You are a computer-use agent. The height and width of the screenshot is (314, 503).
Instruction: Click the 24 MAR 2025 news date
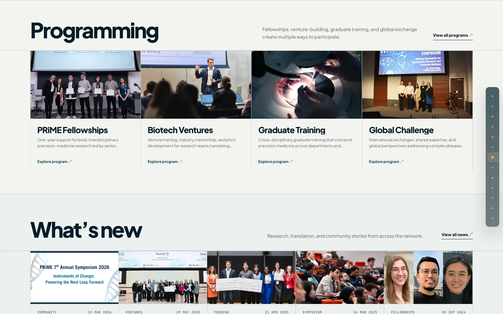[365, 312]
